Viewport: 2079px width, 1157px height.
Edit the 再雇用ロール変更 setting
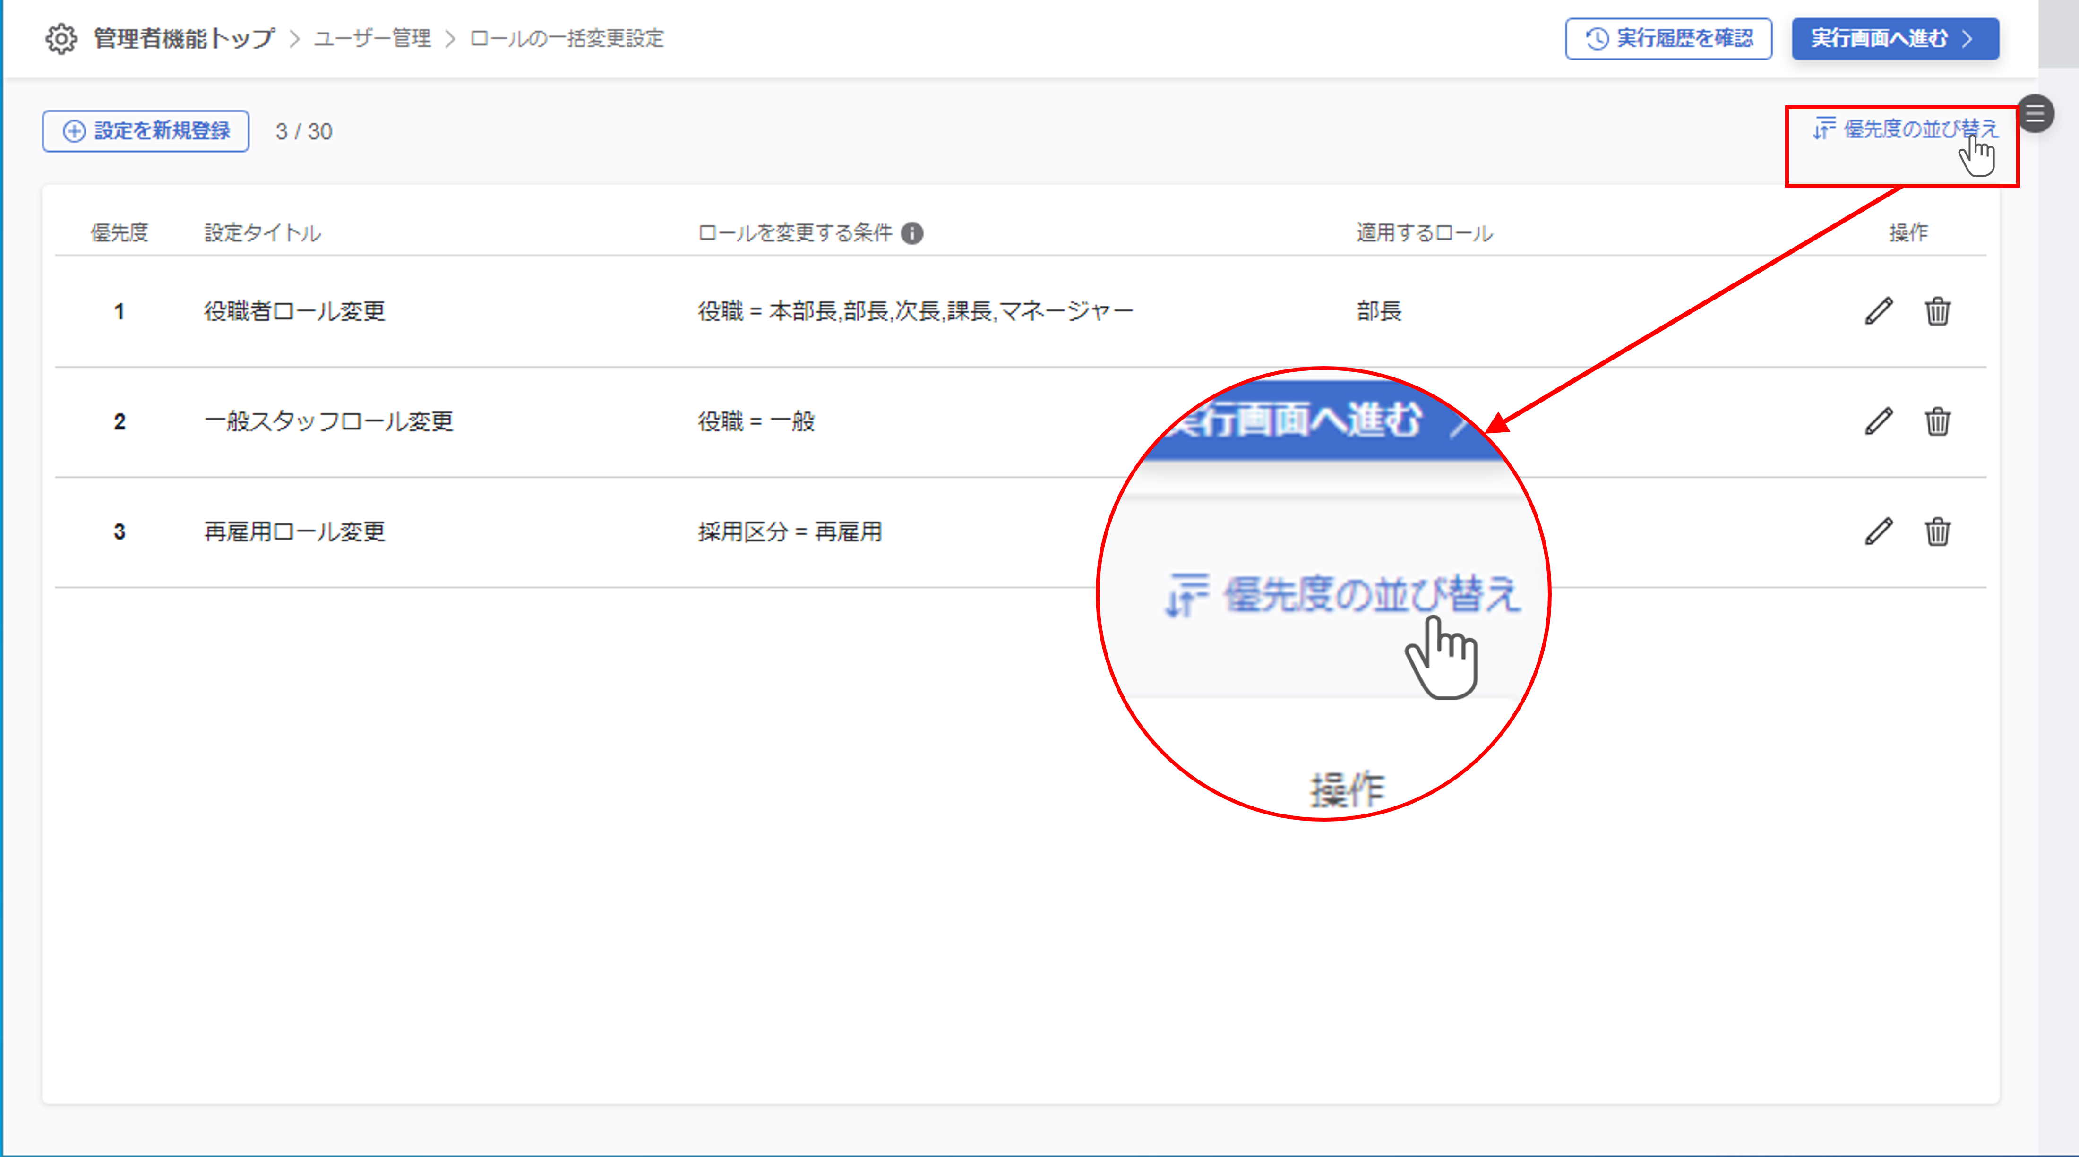[1878, 531]
